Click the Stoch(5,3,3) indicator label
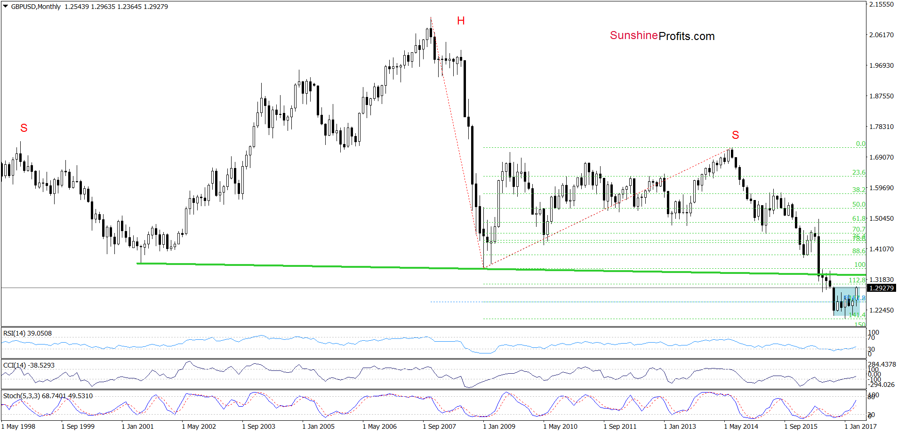Screen dimensions: 898x433 pyautogui.click(x=48, y=396)
